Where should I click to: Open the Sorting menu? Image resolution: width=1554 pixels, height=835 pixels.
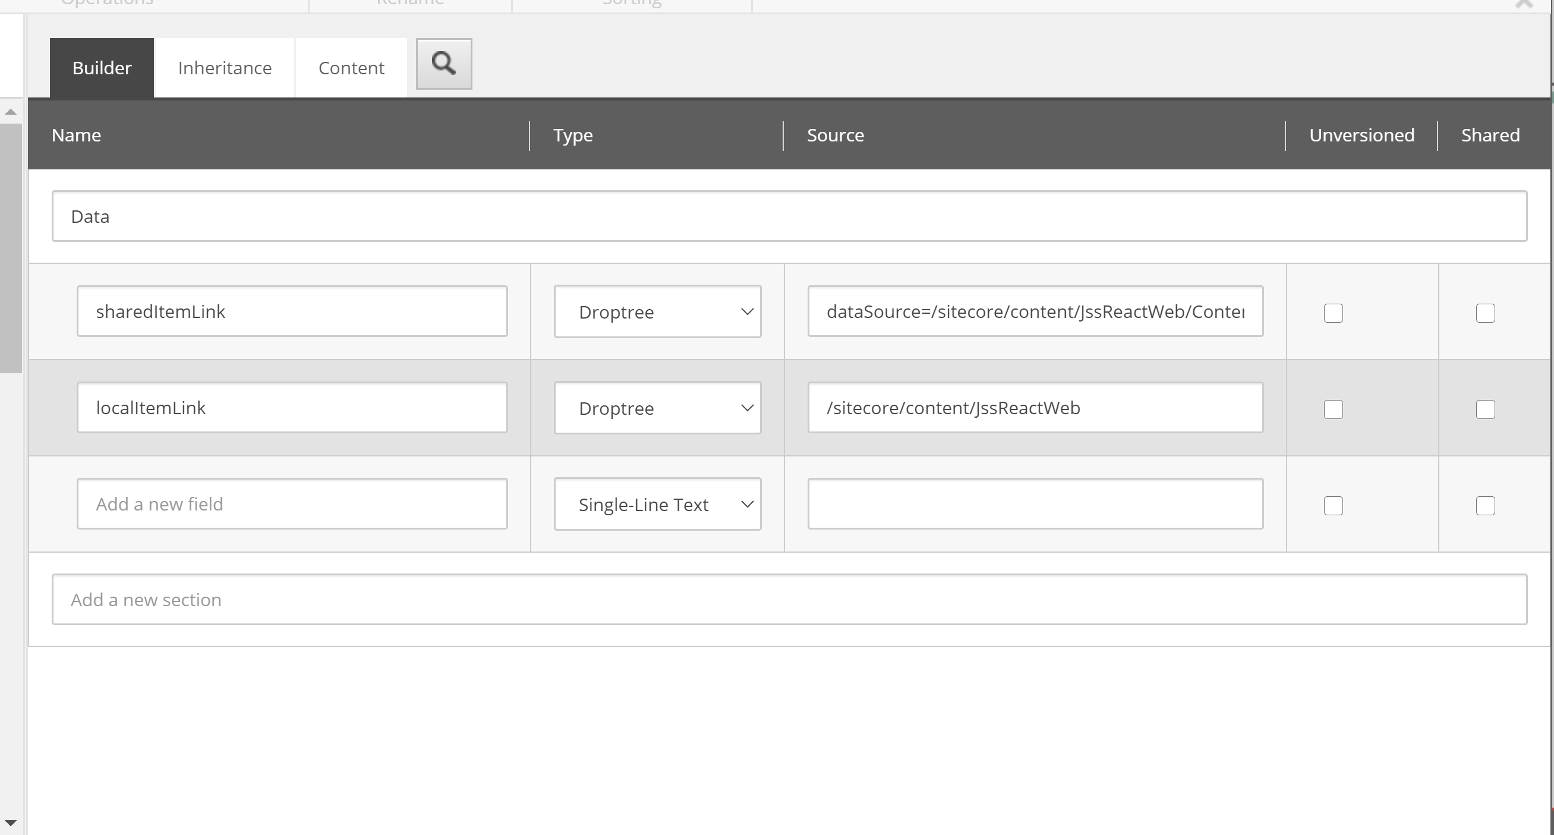(x=631, y=3)
